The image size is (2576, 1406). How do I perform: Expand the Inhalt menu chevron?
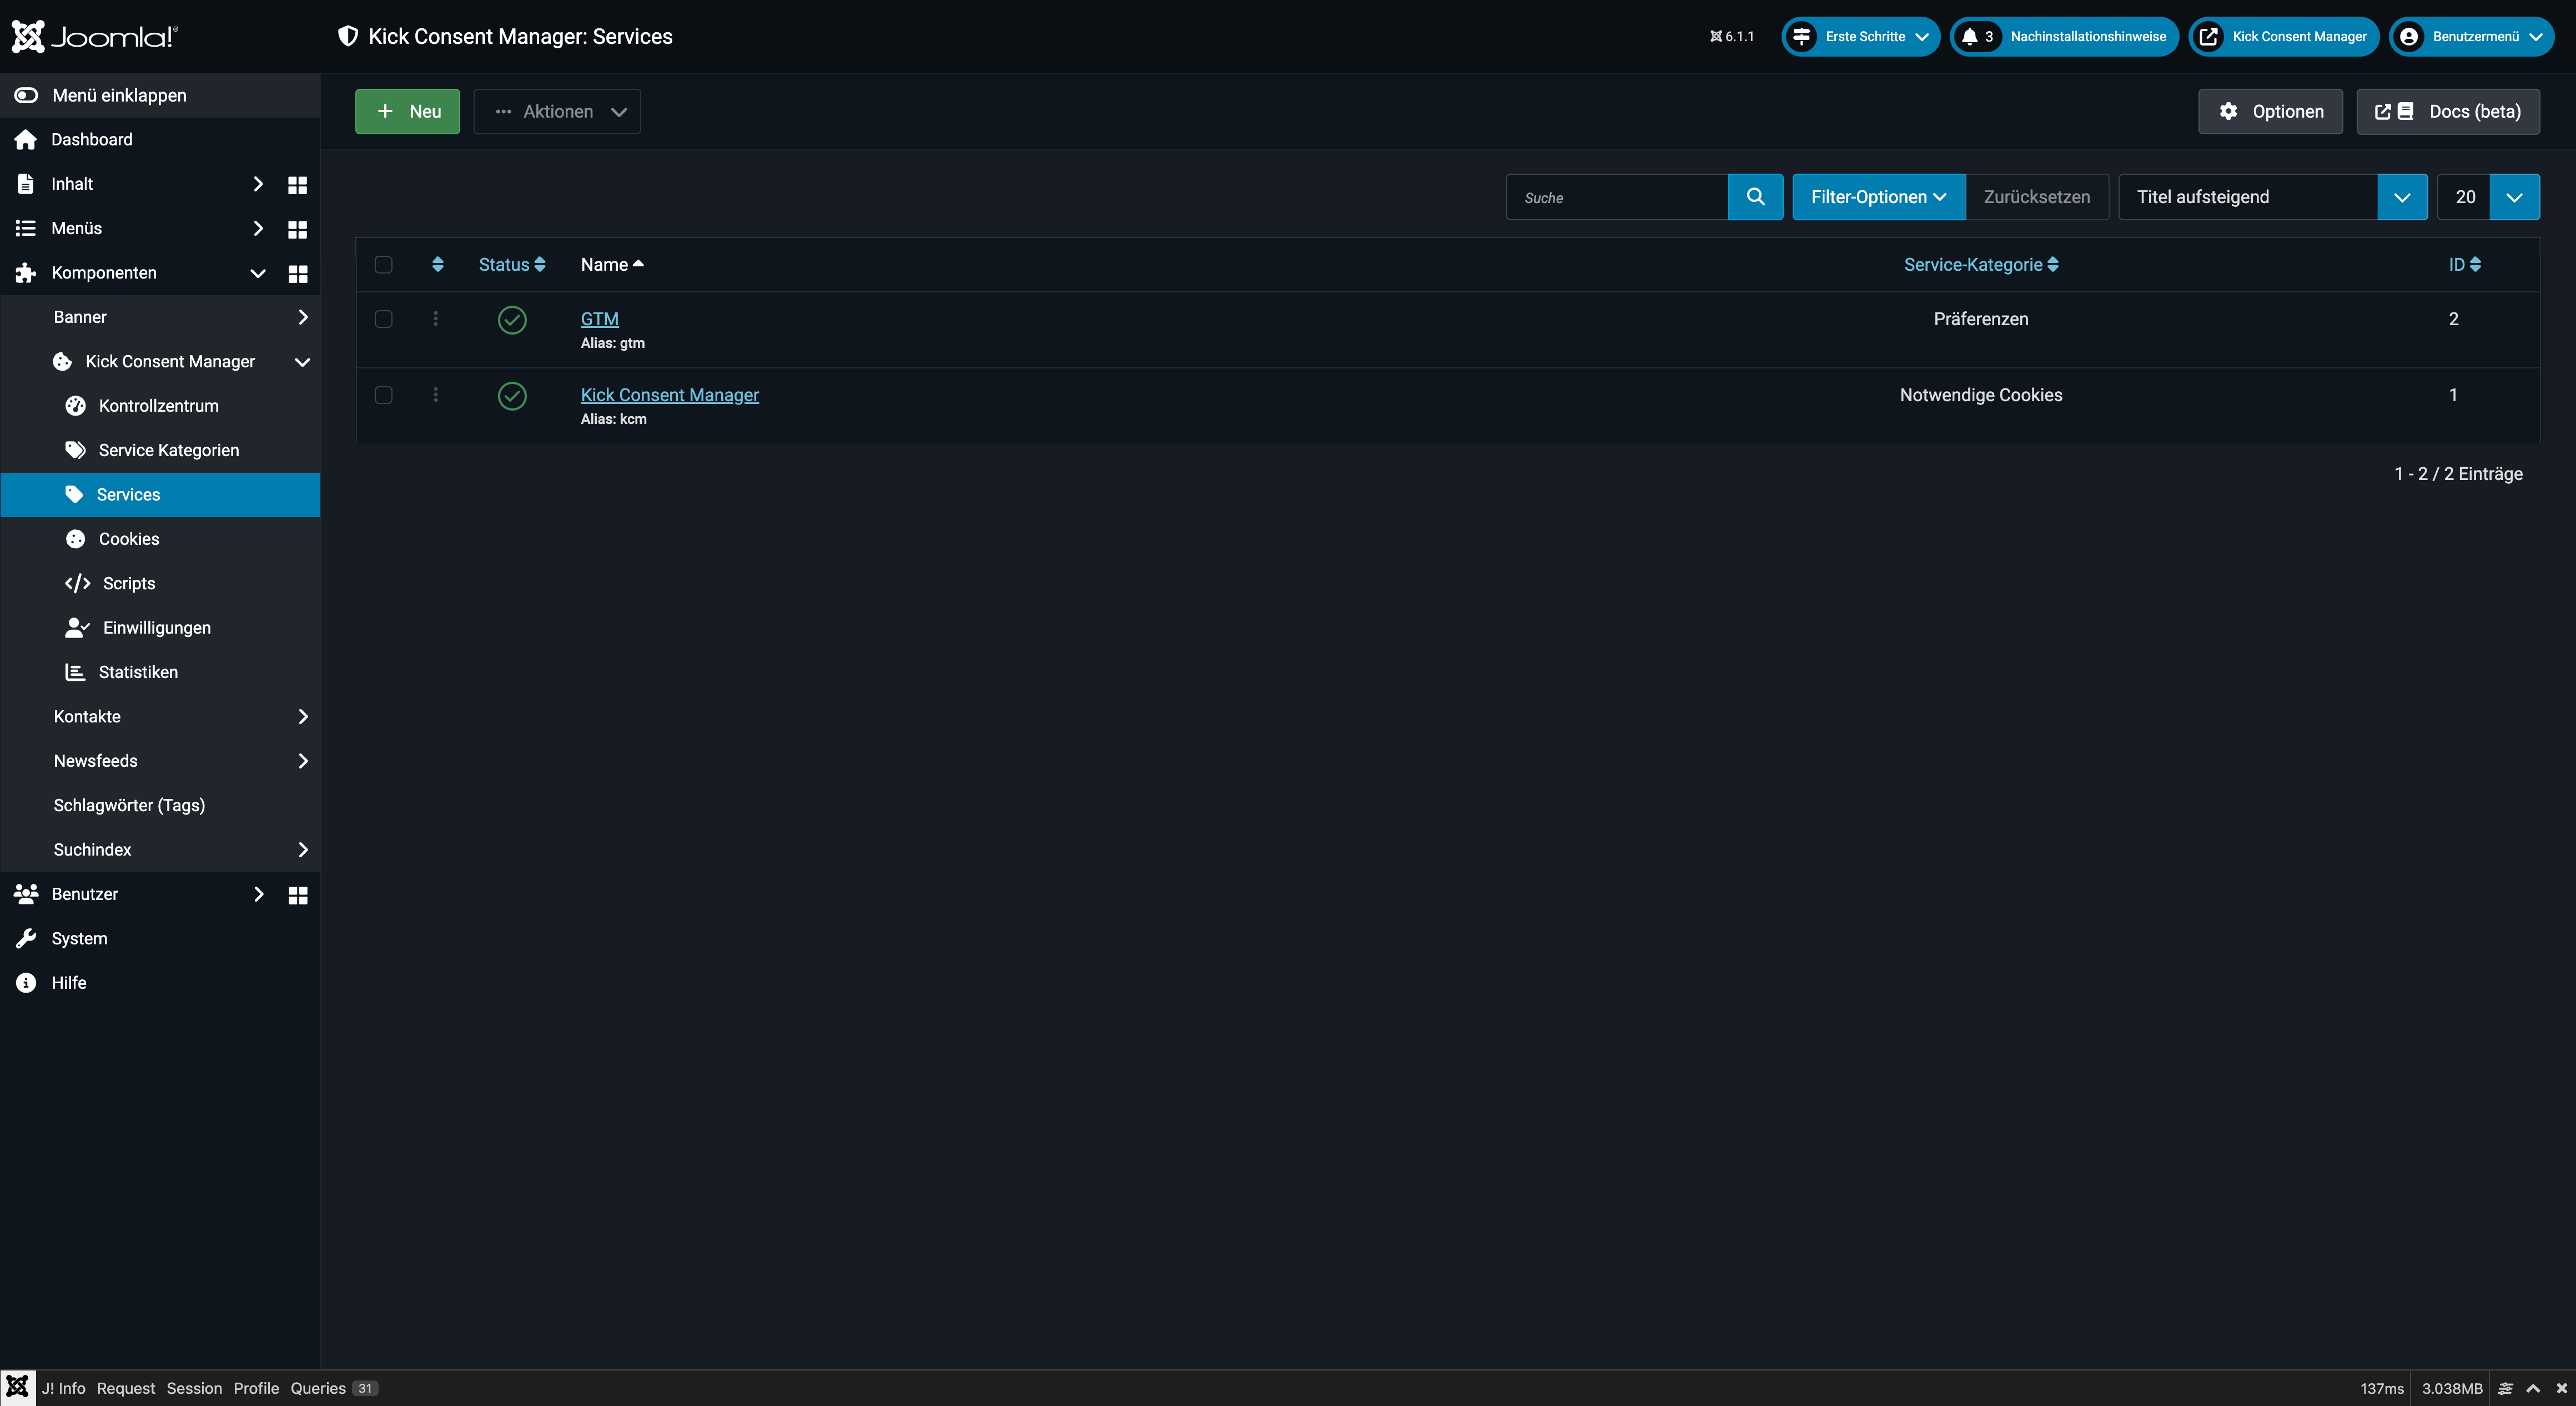(x=258, y=184)
